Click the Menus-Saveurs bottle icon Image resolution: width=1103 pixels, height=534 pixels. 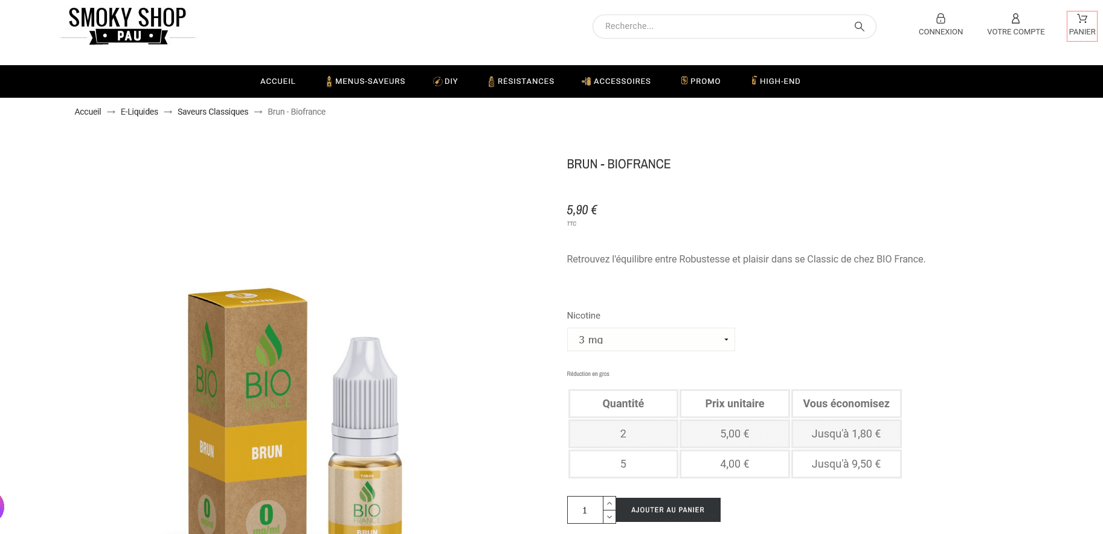pyautogui.click(x=329, y=81)
